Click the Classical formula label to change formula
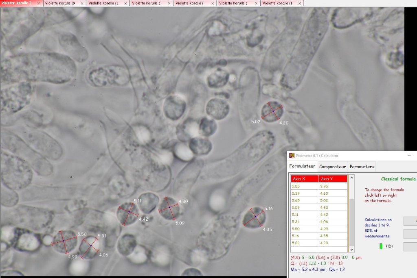 [x=398, y=179]
